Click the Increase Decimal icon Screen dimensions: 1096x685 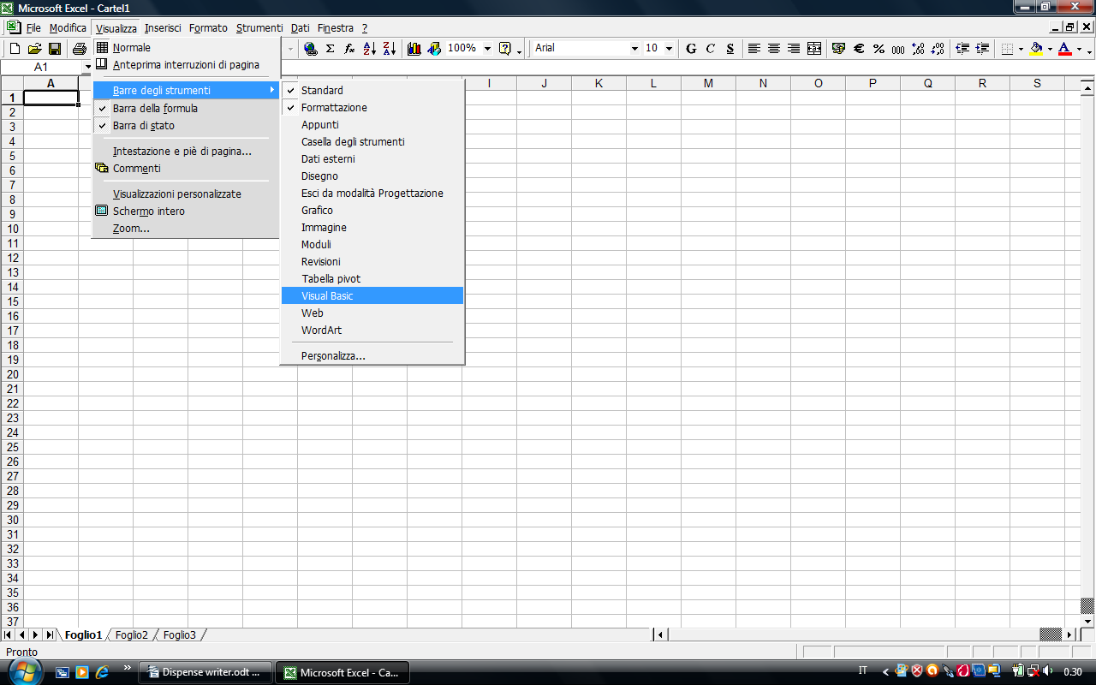coord(918,49)
